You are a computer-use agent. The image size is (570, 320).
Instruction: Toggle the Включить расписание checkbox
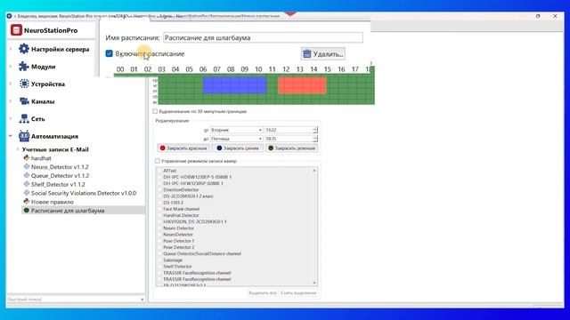tap(109, 53)
